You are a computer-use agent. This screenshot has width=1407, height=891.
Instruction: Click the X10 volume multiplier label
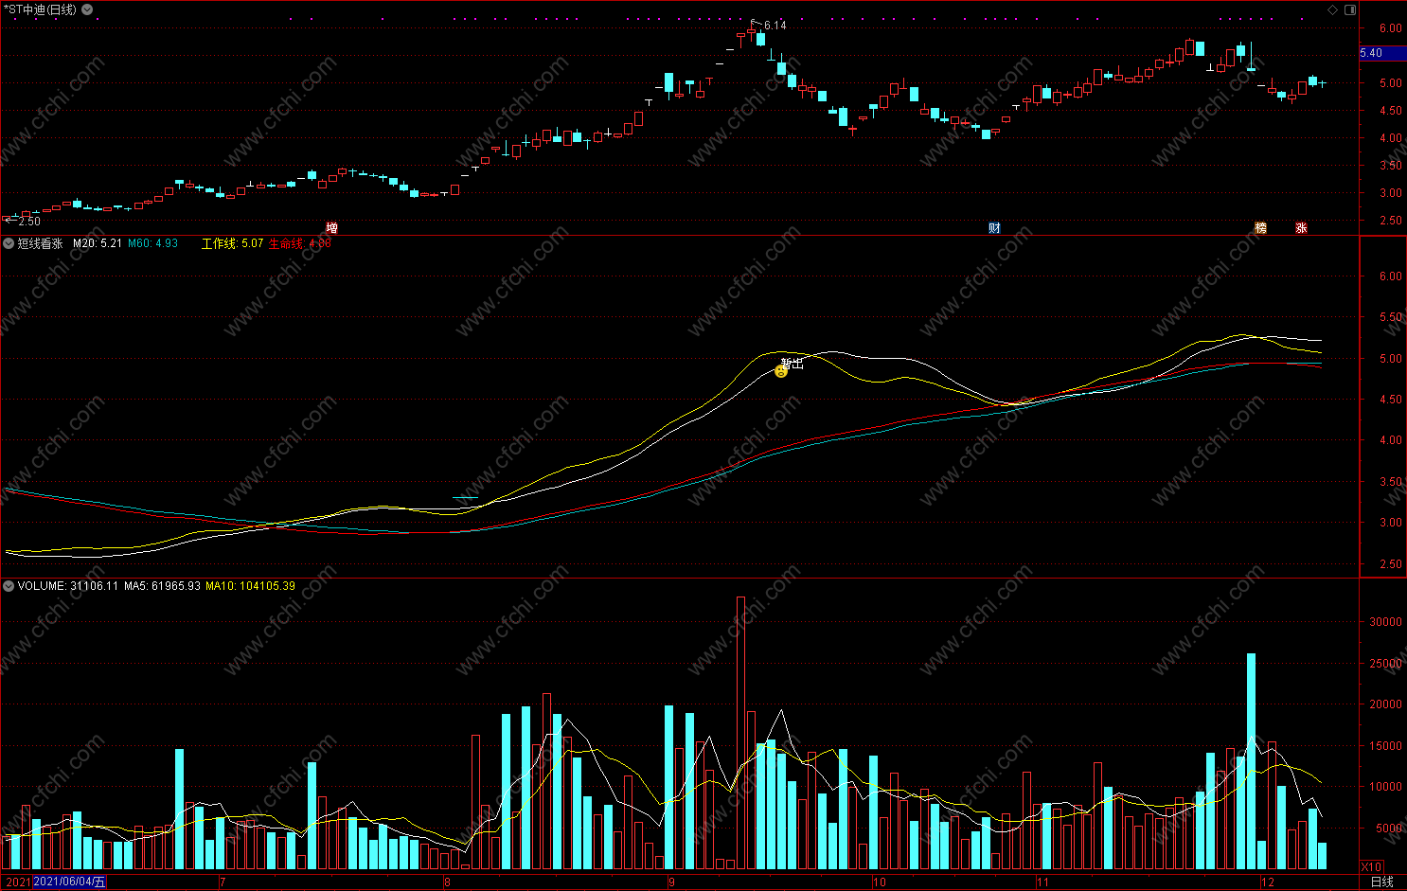(1371, 866)
